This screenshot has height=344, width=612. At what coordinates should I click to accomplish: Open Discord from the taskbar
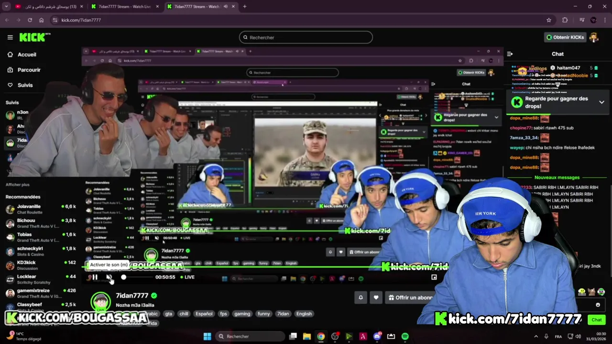pos(377,336)
